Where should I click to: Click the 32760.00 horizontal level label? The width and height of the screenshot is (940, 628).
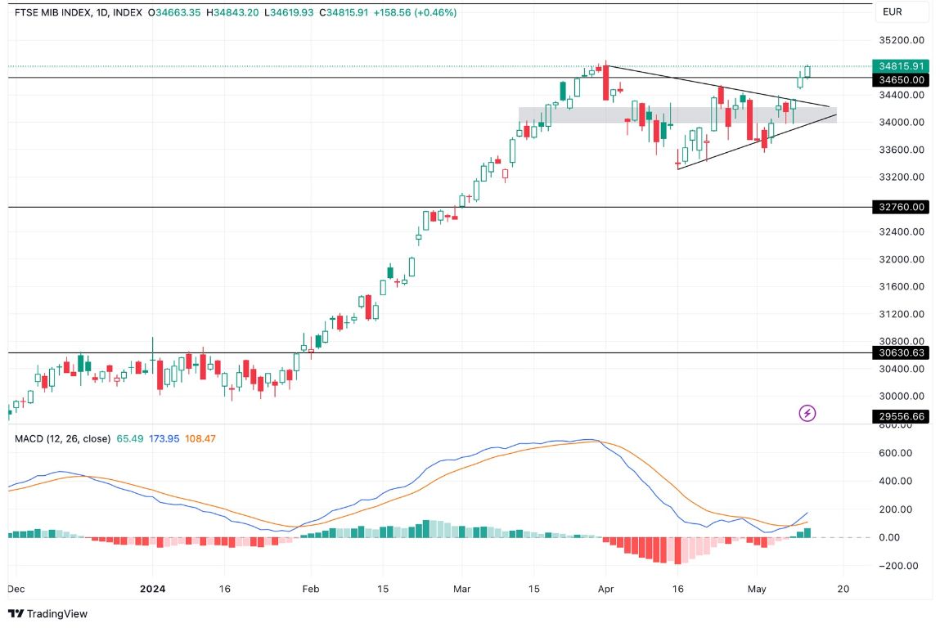click(899, 207)
